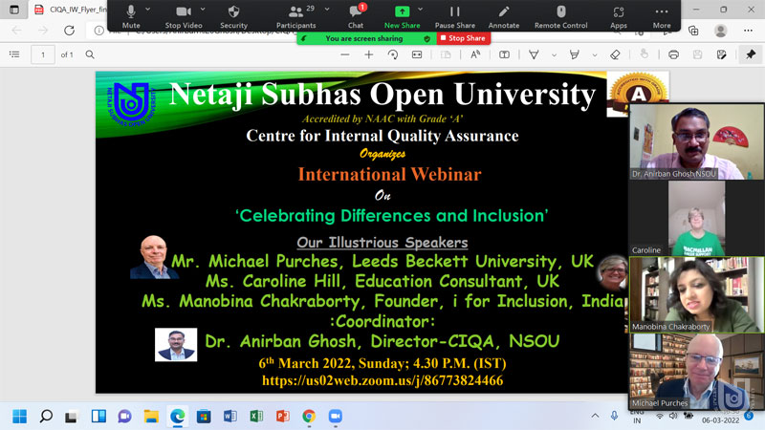Click the Save as icon in PDF toolbar
The height and width of the screenshot is (430, 765).
point(721,54)
